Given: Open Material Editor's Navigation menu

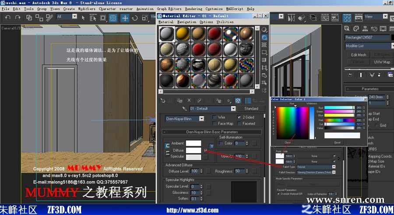Looking at the screenshot, I should pos(186,22).
